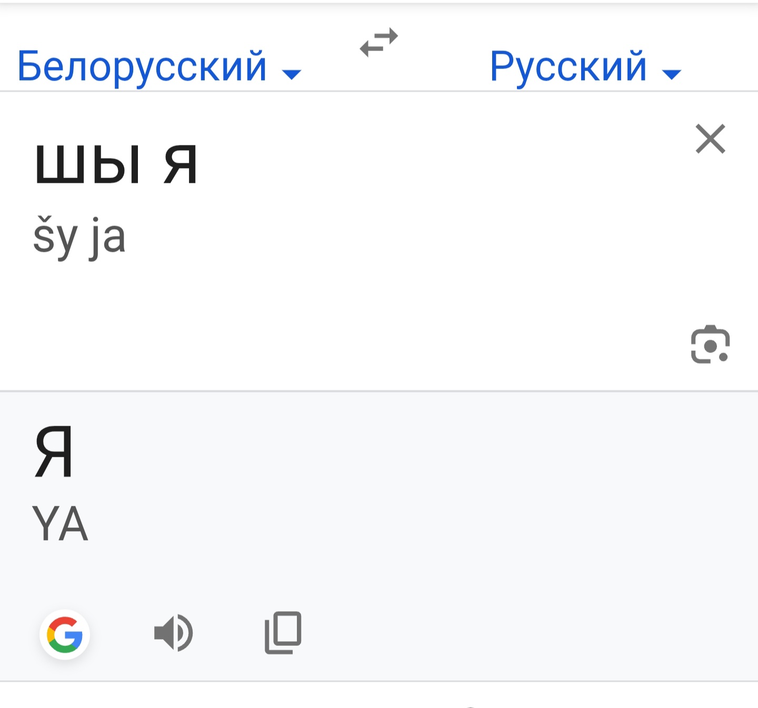
Task: Select the Белорусский language label
Action: pos(141,67)
